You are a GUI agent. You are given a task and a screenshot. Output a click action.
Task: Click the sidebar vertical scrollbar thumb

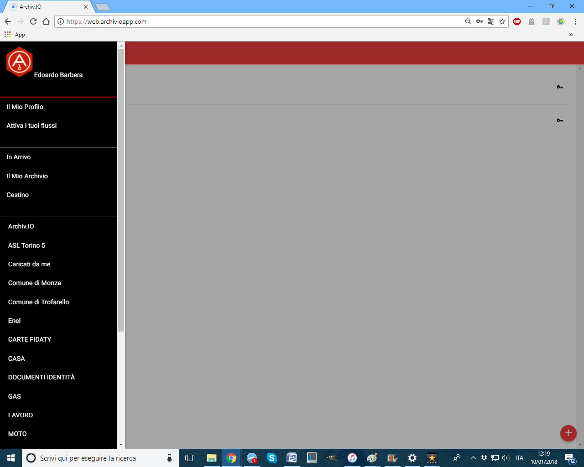(121, 190)
